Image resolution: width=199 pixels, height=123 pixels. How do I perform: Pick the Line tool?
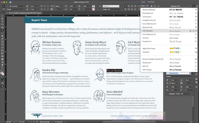tap(2, 33)
